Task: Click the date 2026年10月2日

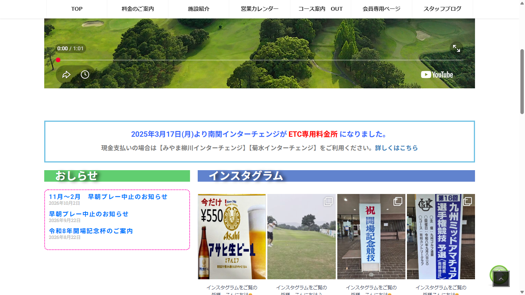Action: (64, 203)
